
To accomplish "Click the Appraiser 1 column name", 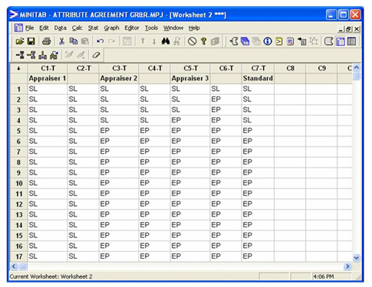I will tap(48, 78).
